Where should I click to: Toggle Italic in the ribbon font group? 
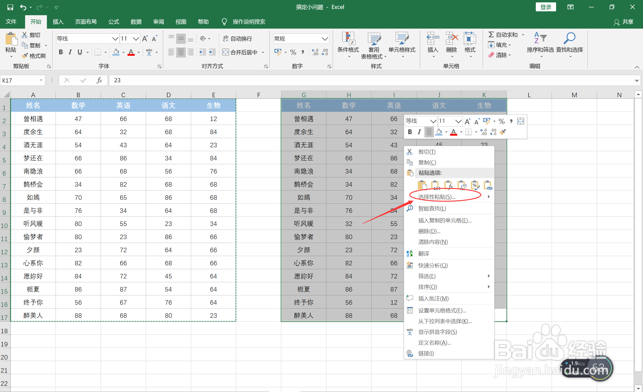coord(70,52)
